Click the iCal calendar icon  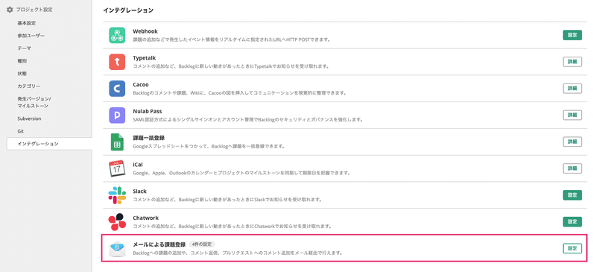tap(117, 168)
